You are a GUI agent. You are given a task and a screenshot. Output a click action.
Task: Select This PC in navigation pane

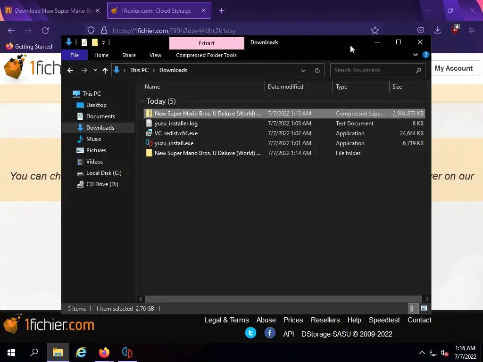pos(92,94)
